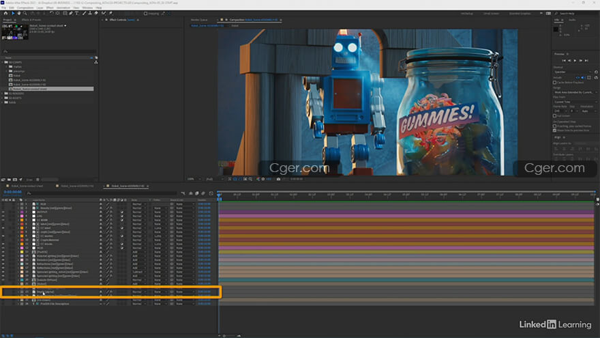Click the timeline current timecode display

(13, 192)
